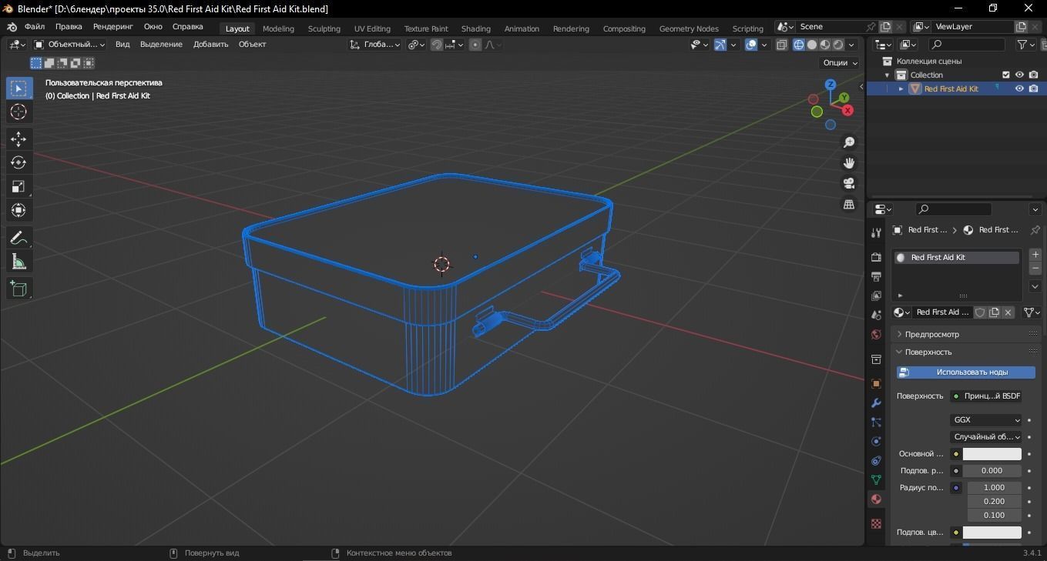
Task: Switch to the Modeling workspace tab
Action: (x=278, y=28)
